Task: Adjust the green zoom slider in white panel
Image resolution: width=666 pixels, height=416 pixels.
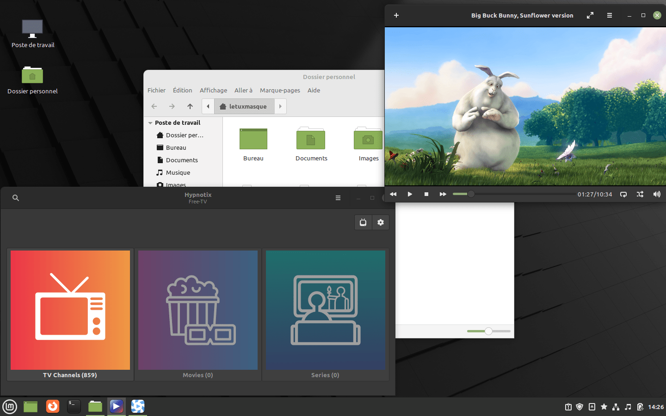Action: point(489,331)
